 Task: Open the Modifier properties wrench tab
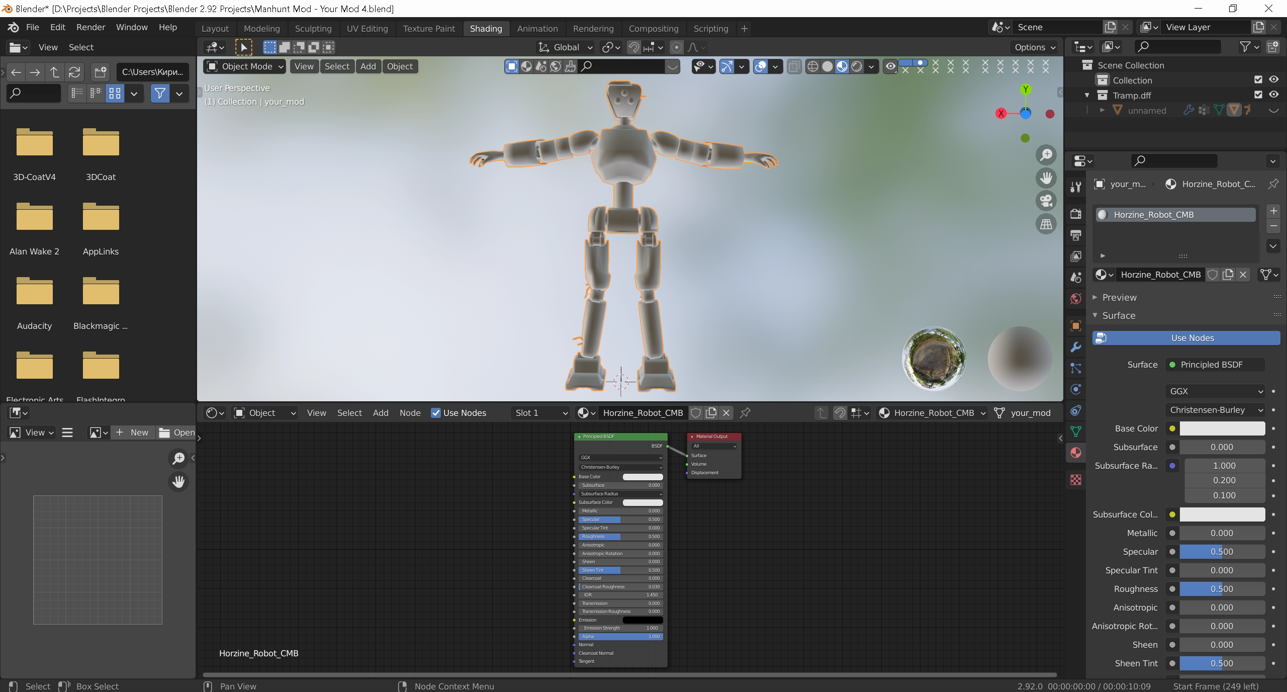coord(1076,347)
